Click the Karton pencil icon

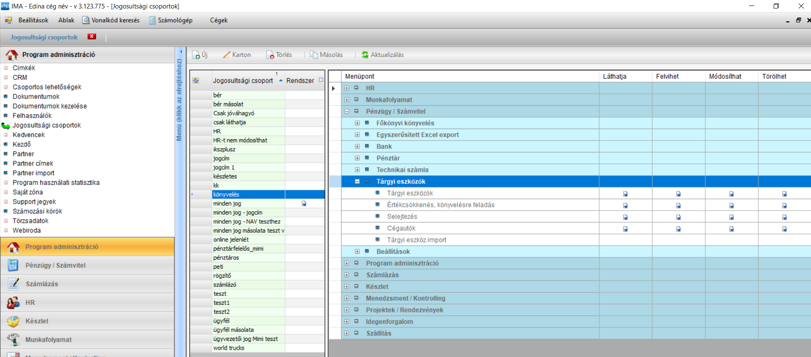(227, 55)
